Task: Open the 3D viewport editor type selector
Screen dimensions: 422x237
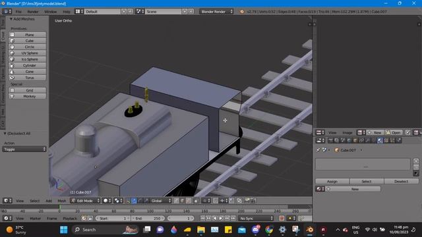Action: coord(7,201)
